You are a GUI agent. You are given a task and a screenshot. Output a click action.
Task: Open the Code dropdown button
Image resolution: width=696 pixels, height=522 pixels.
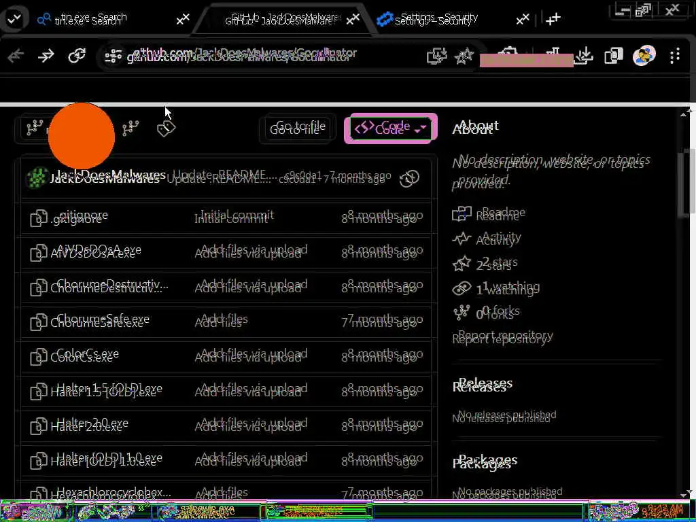(390, 128)
